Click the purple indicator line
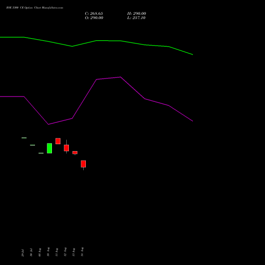The height and width of the screenshot is (265, 265). tap(96, 79)
